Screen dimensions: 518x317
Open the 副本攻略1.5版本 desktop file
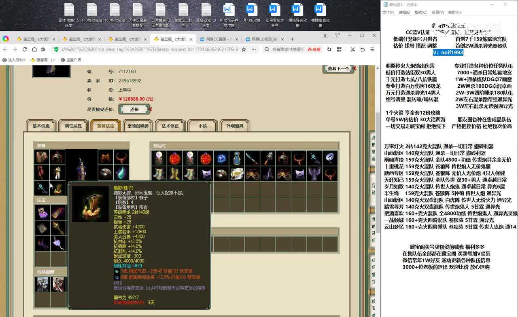(x=69, y=15)
